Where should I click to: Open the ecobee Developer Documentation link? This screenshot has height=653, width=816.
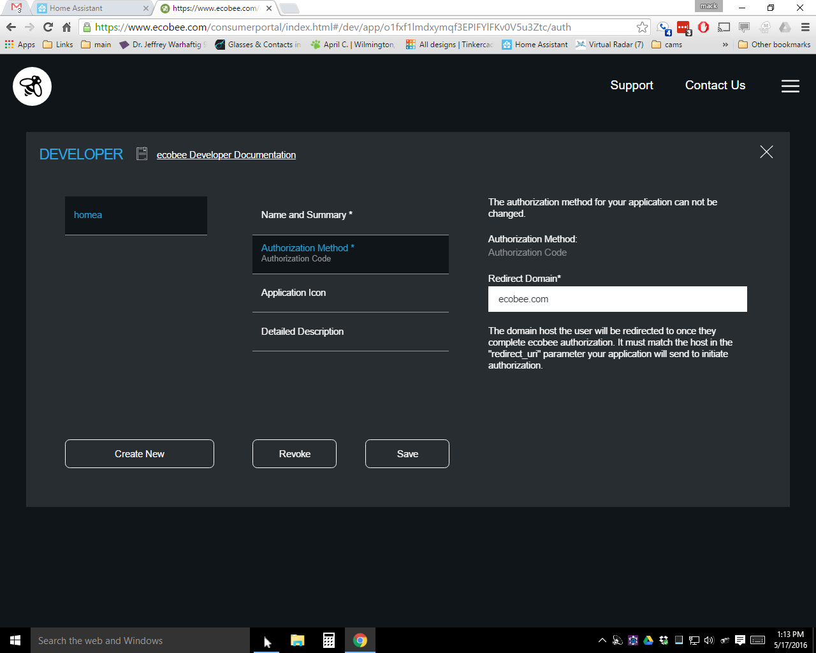[x=226, y=155]
